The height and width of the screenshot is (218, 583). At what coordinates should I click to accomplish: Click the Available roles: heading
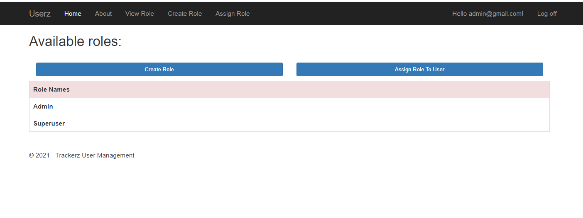click(x=75, y=41)
